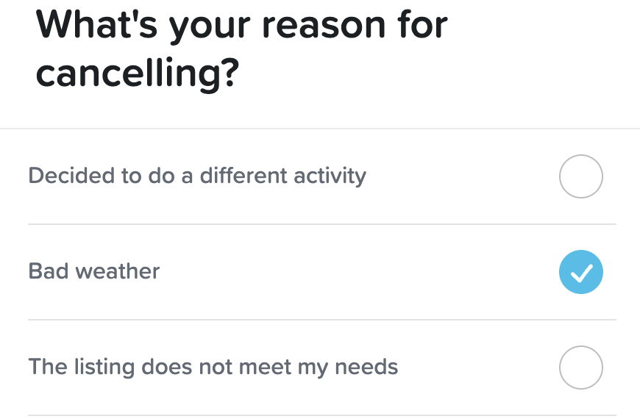Click the "What's your reason for cancelling?" heading
This screenshot has width=640, height=419.
[x=241, y=48]
